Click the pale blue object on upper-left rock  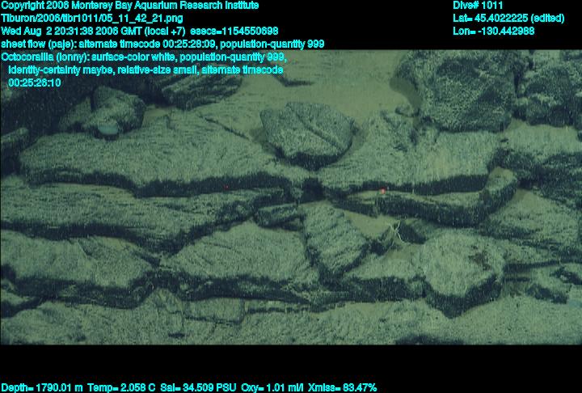[108, 128]
